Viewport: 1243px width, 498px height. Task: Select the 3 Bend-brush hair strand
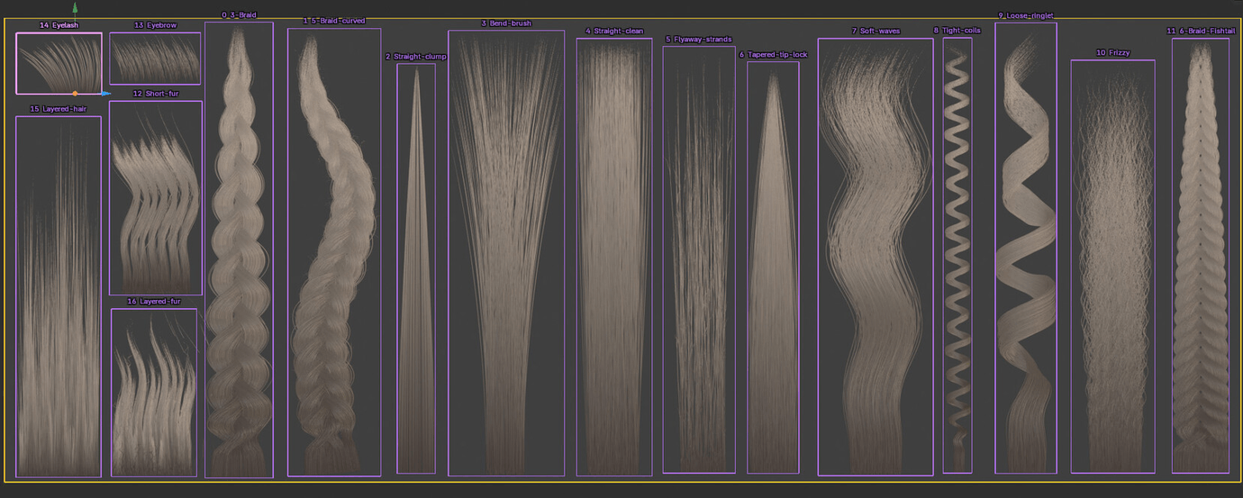tap(506, 253)
